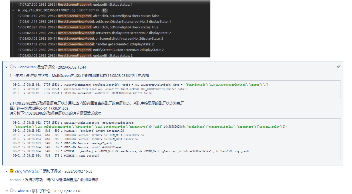Click the file icon before Log_718_037 log name

tap(19, 10)
